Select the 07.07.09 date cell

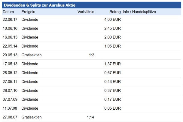pos(10,99)
